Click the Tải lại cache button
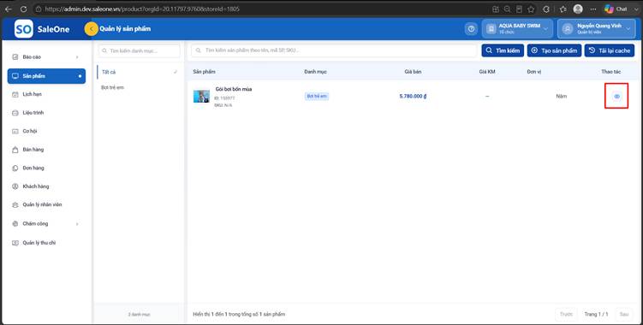 pos(610,50)
